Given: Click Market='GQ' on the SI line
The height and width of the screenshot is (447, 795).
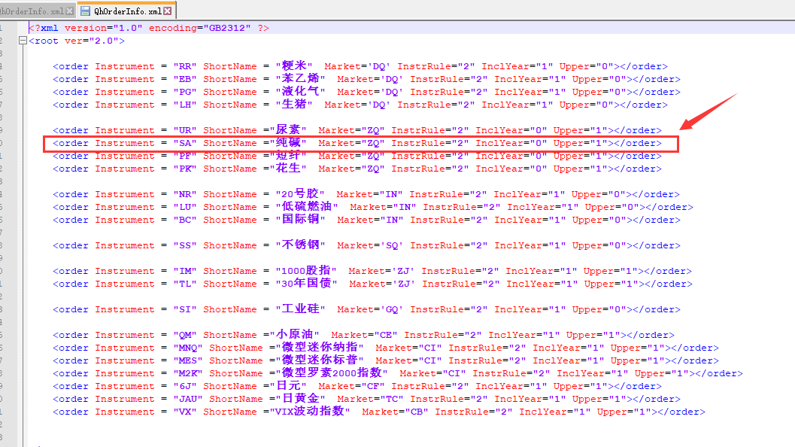Looking at the screenshot, I should coord(370,309).
